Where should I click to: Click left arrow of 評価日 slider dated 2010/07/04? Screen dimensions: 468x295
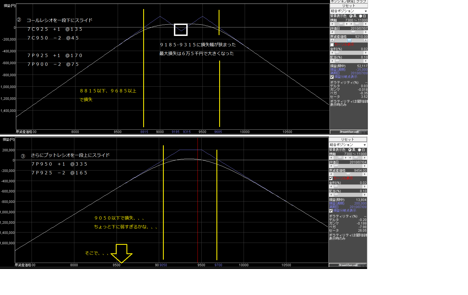pos(331,166)
